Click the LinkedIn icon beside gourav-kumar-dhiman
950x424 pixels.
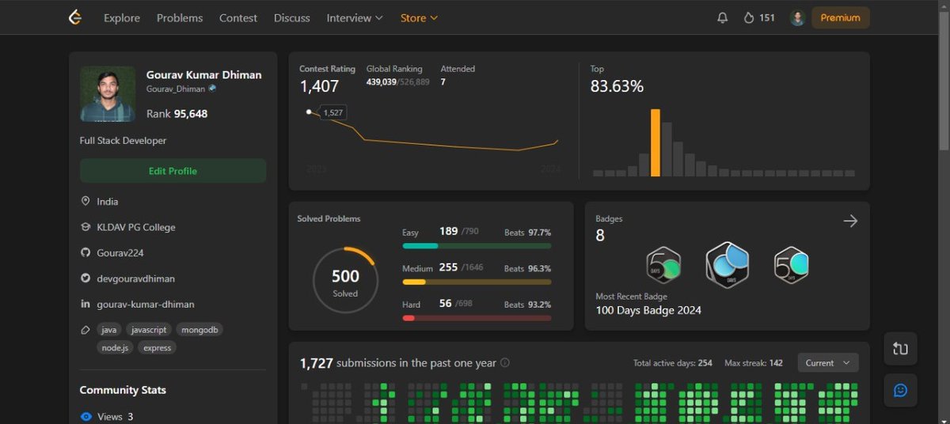click(85, 305)
